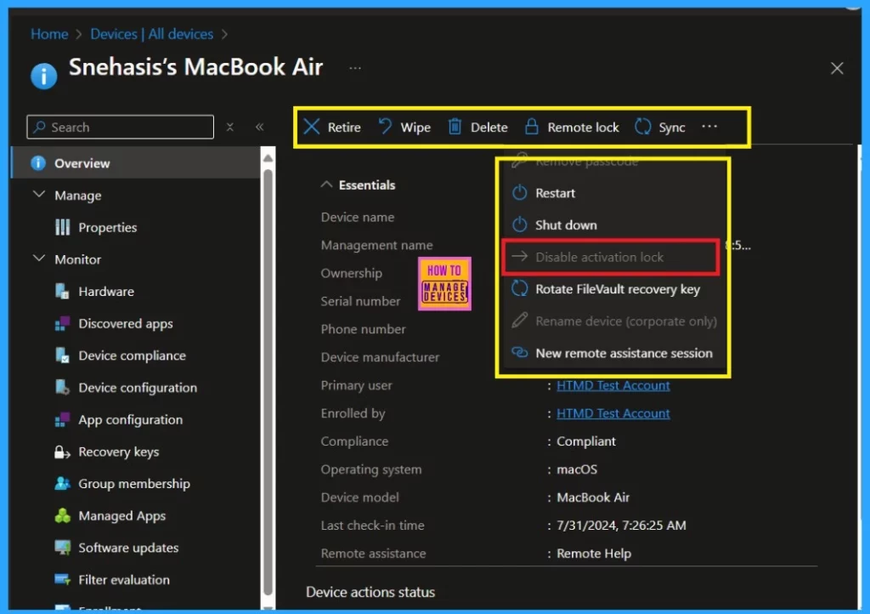The height and width of the screenshot is (614, 870).
Task: Select Rename device (corporate only)
Action: (x=615, y=321)
